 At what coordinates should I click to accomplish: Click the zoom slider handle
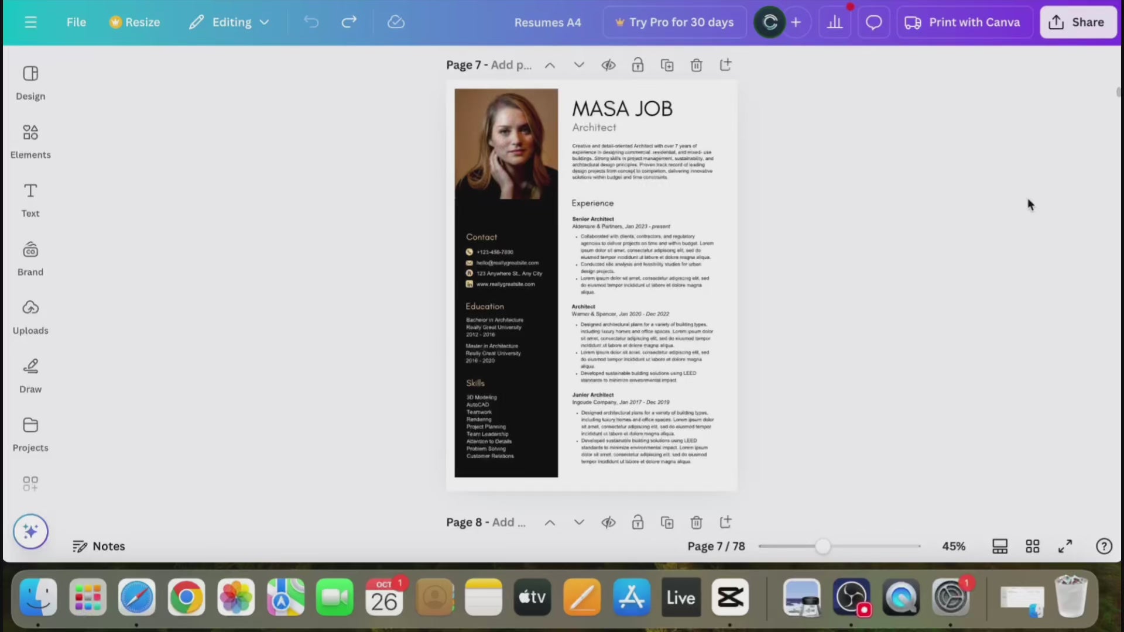pyautogui.click(x=823, y=546)
